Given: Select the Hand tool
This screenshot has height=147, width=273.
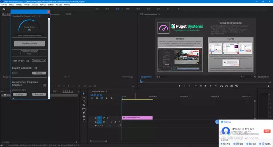Looking at the screenshot, I should (x=84, y=116).
